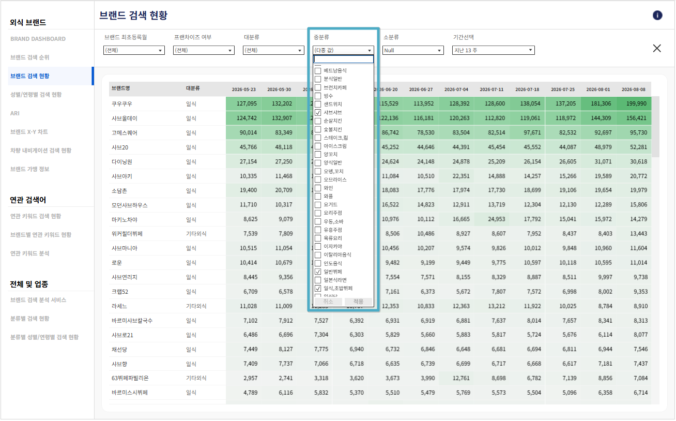Open the 소분류 Null dropdown

[x=413, y=50]
